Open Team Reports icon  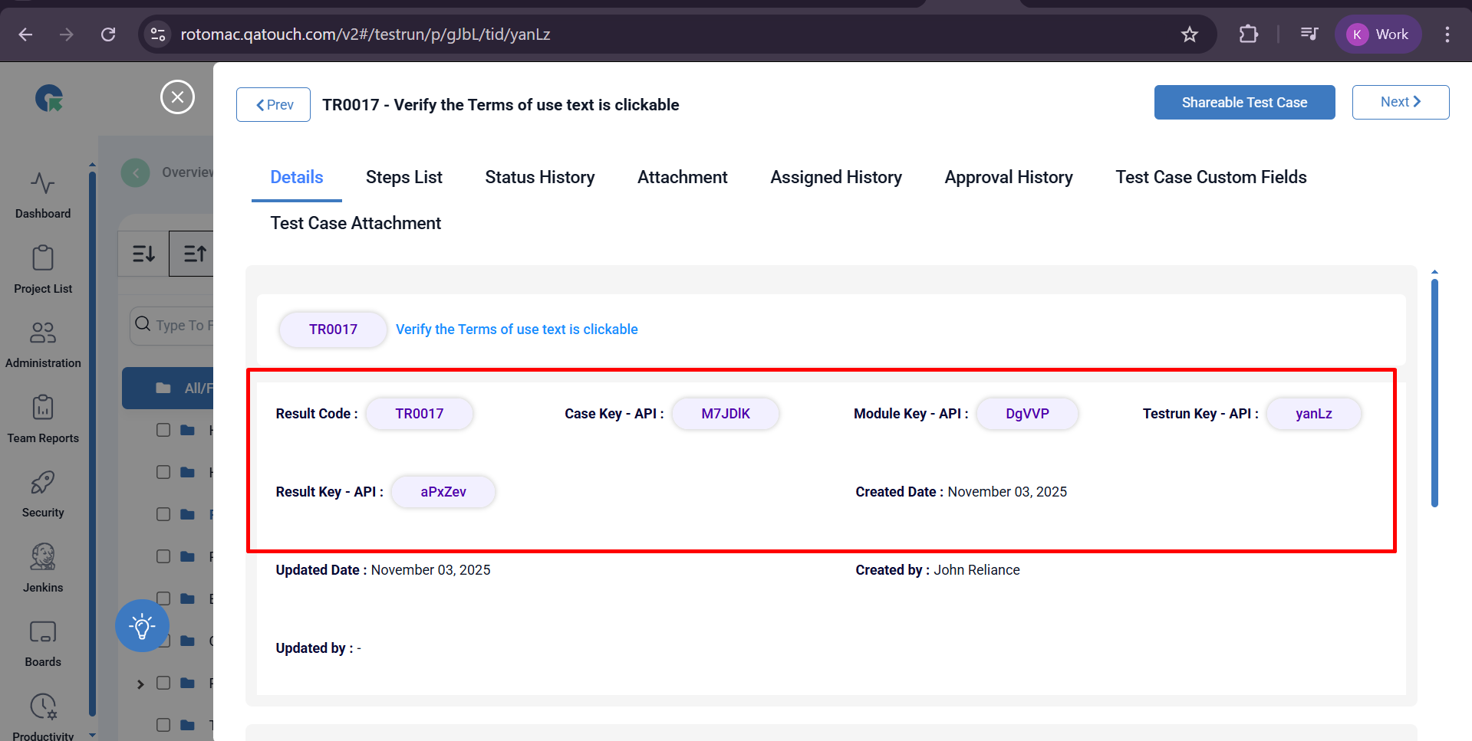[x=43, y=408]
